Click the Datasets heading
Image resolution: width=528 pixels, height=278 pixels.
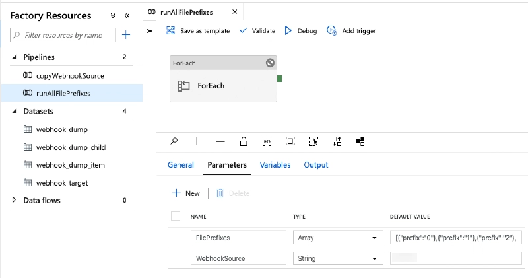coord(38,111)
